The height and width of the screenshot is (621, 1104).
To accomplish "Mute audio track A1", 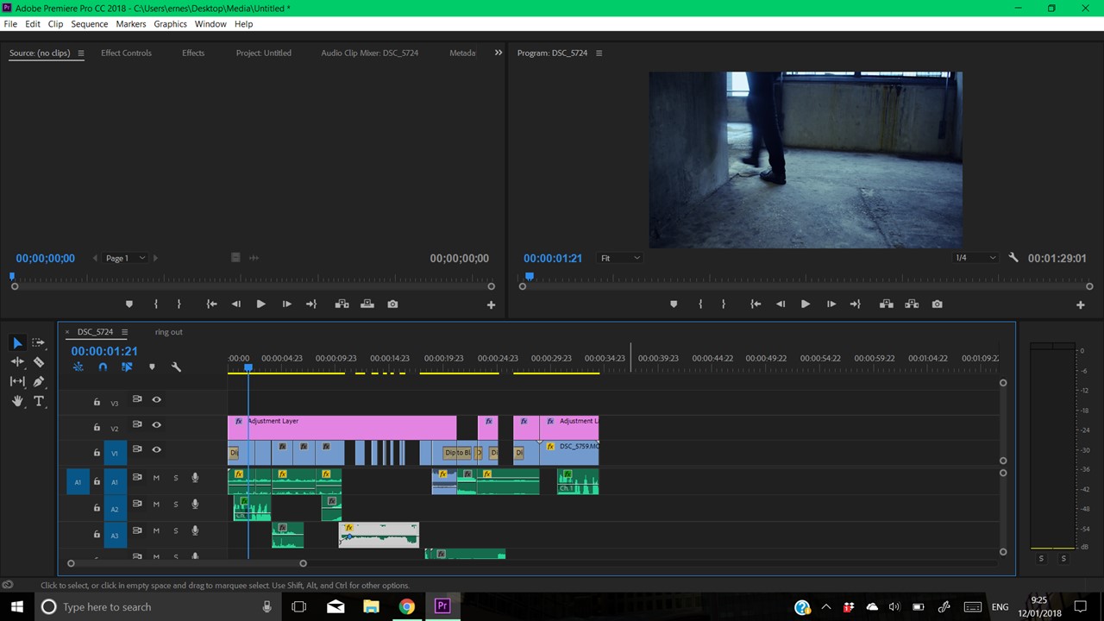I will click(x=156, y=478).
